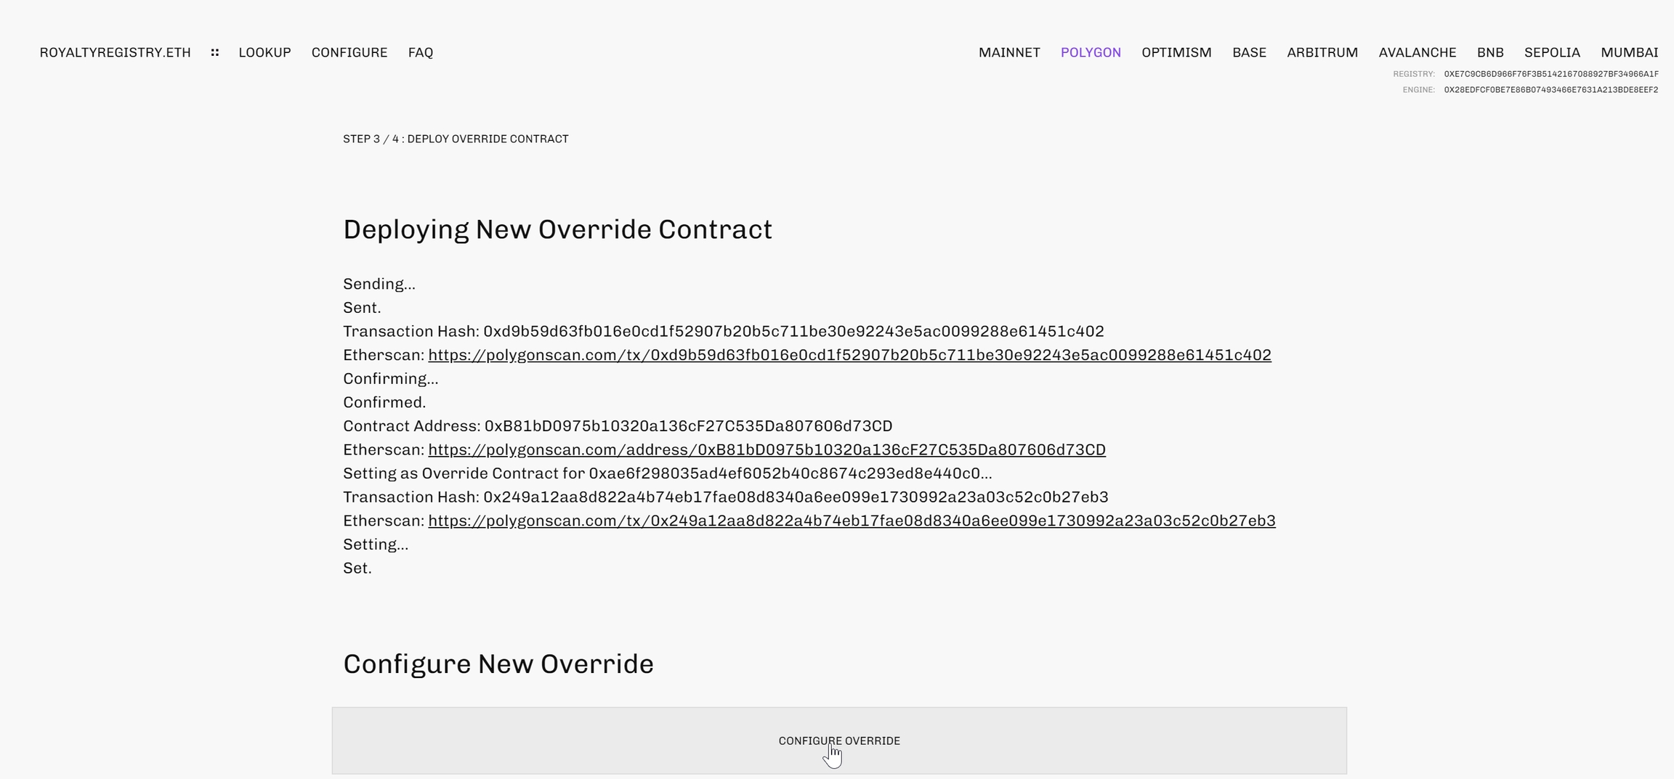Screen dimensions: 1674x779
Task: Click the currently active POLYGON network
Action: pyautogui.click(x=1091, y=52)
